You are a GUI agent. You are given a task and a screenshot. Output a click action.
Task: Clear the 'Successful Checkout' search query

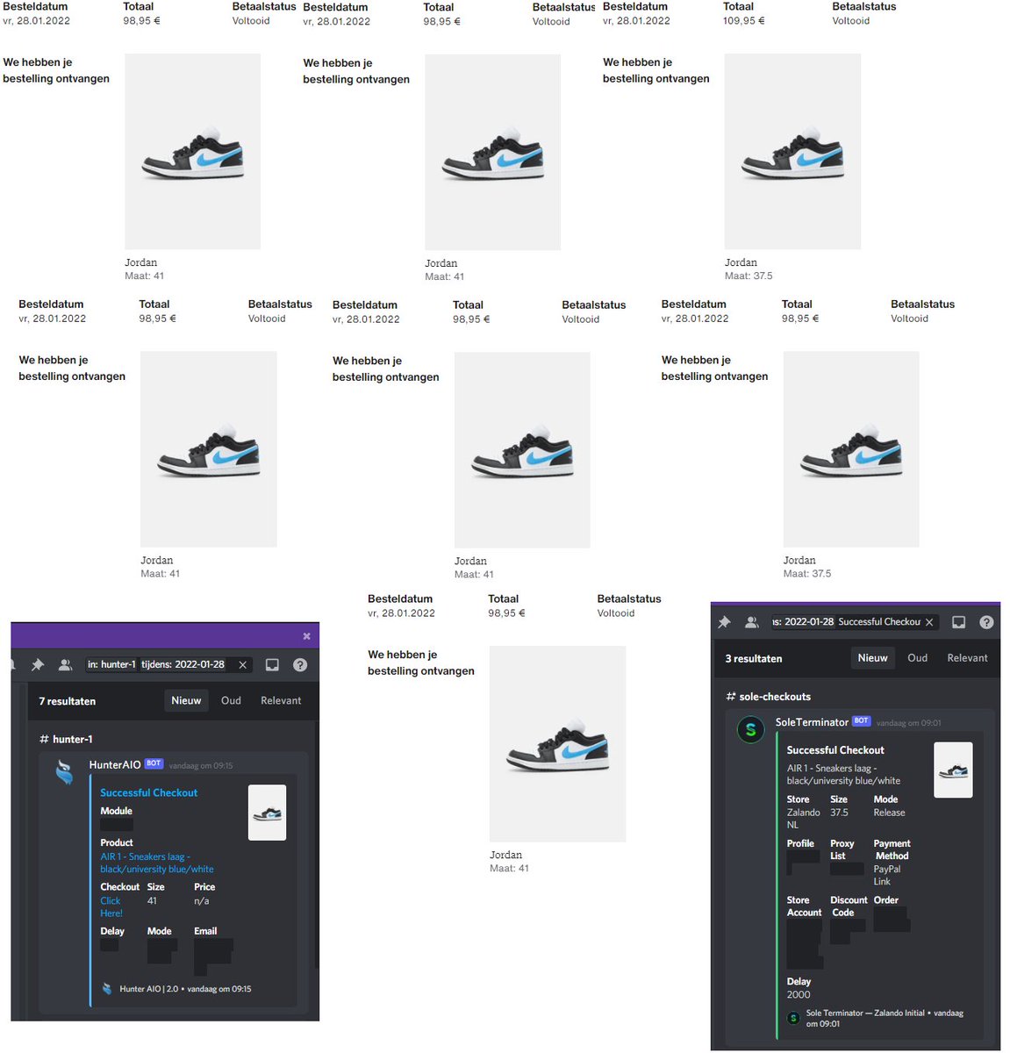929,622
